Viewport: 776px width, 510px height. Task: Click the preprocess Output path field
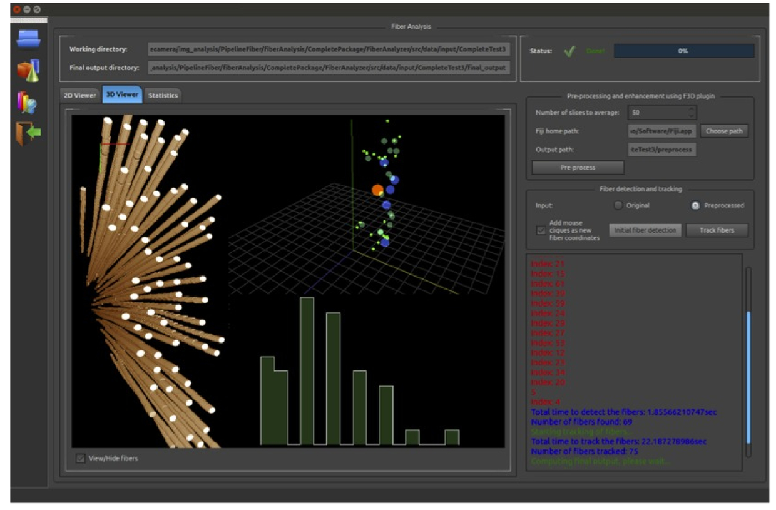click(x=661, y=150)
